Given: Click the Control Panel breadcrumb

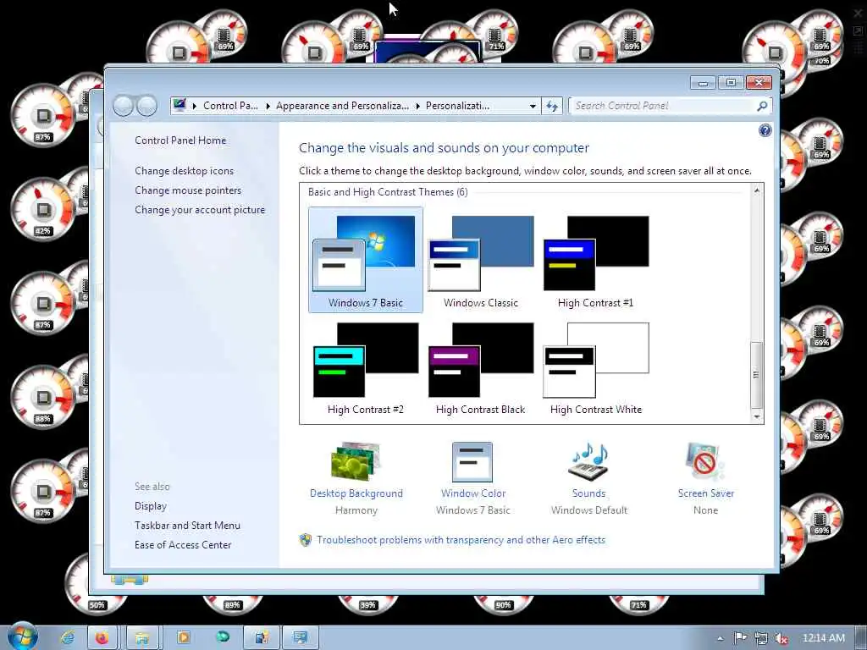Looking at the screenshot, I should tap(230, 106).
